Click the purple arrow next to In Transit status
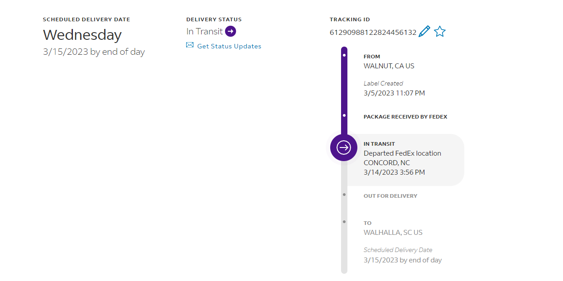563x281 pixels. [x=231, y=31]
